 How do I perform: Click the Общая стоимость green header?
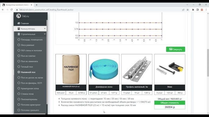[x=170, y=103]
